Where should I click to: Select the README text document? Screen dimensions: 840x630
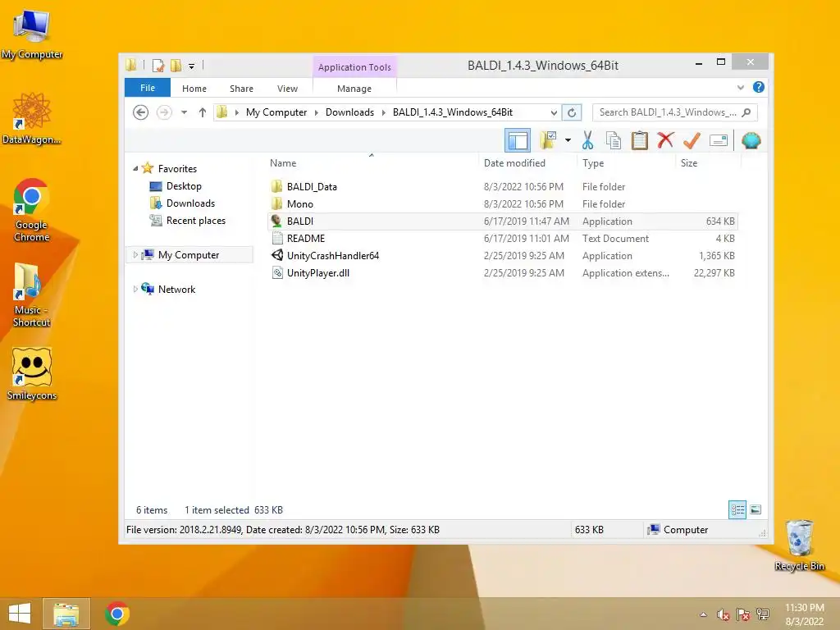(x=503, y=239)
